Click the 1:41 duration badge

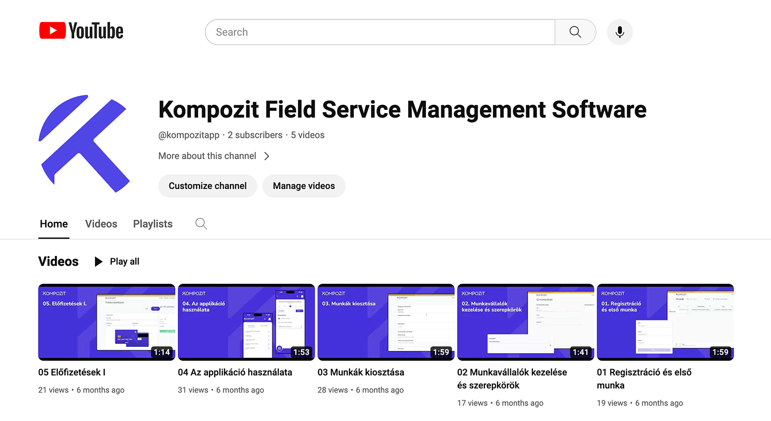[581, 352]
